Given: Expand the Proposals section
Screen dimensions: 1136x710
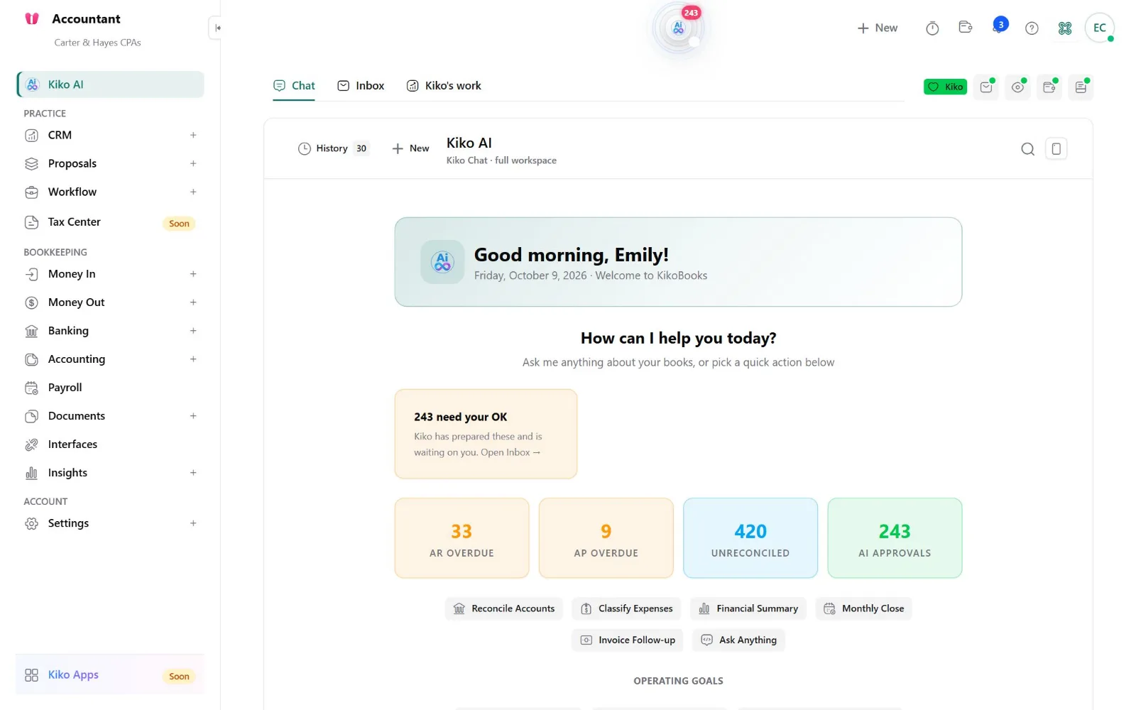Looking at the screenshot, I should coord(193,163).
